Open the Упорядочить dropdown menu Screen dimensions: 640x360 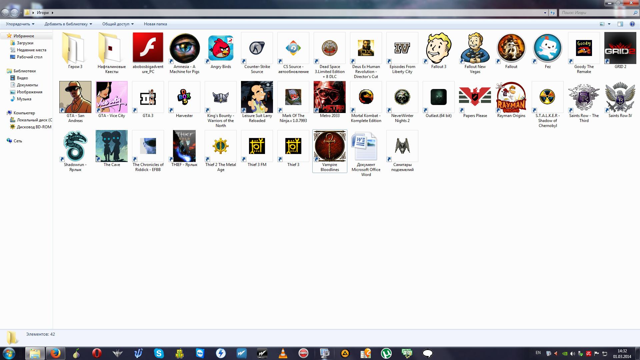pyautogui.click(x=20, y=24)
